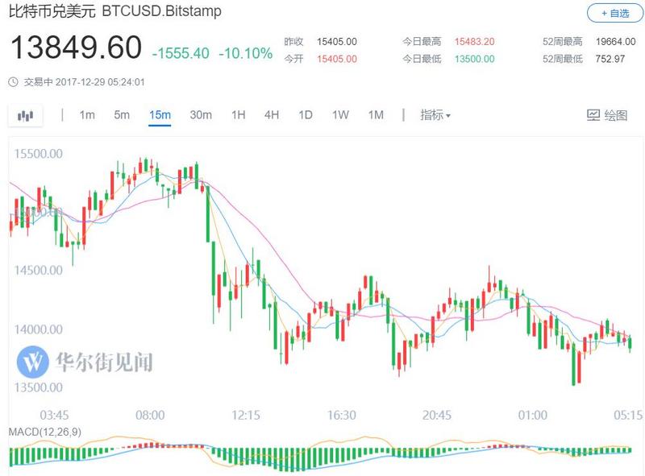The image size is (645, 476).
Task: Click the clock icon beside 交易中
Action: pyautogui.click(x=13, y=82)
